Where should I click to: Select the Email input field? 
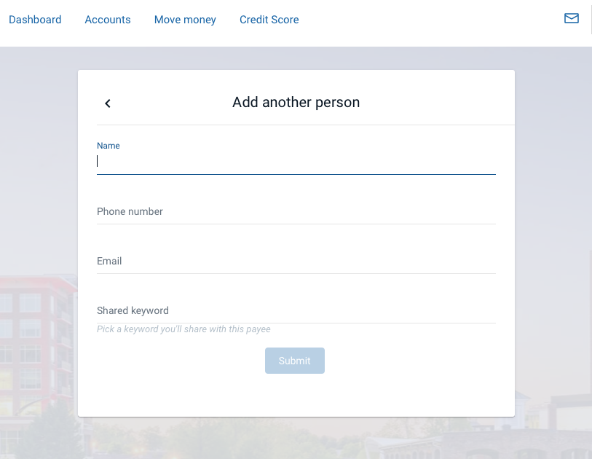tap(296, 261)
